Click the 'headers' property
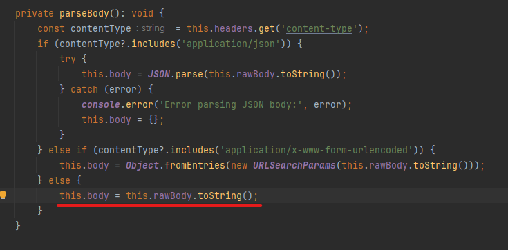The height and width of the screenshot is (250, 508). coord(234,29)
